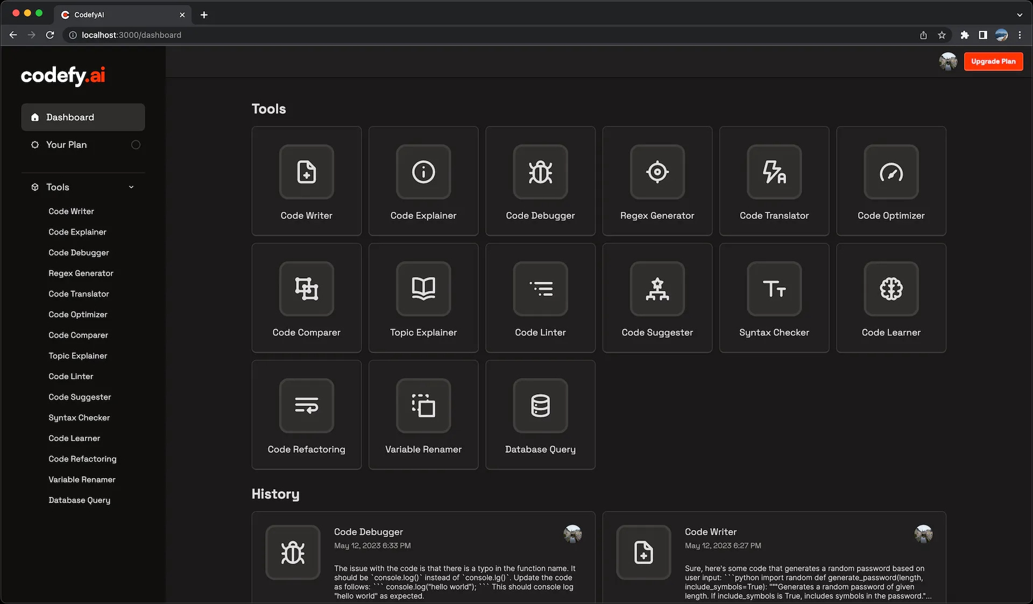Check the Your Plan progress circle
Screen dimensions: 1033x604
pyautogui.click(x=136, y=144)
